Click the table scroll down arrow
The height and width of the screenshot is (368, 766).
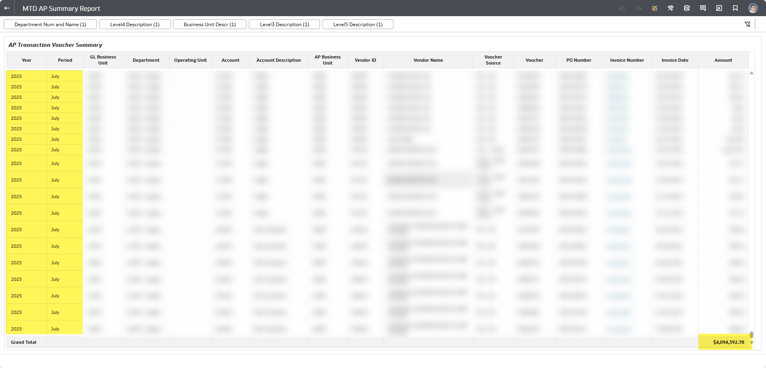[751, 343]
